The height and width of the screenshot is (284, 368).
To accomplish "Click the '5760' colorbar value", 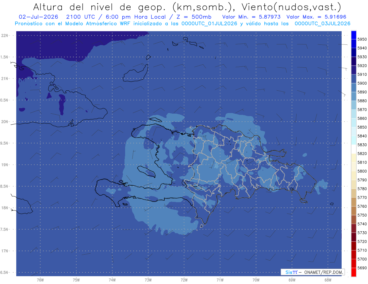I will pyautogui.click(x=362, y=206).
